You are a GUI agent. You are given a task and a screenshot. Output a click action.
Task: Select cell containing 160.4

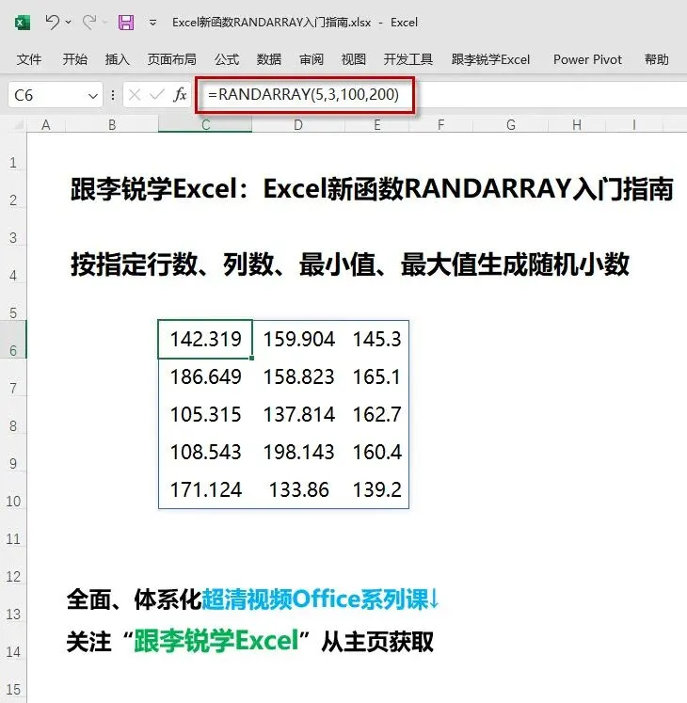[376, 453]
